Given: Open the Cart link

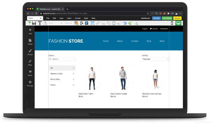Looking at the screenshot, I should pos(154,29).
